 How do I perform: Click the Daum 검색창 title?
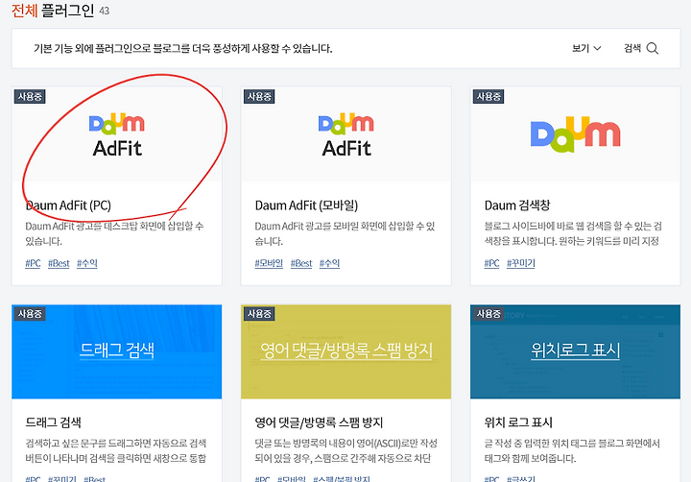pyautogui.click(x=517, y=205)
